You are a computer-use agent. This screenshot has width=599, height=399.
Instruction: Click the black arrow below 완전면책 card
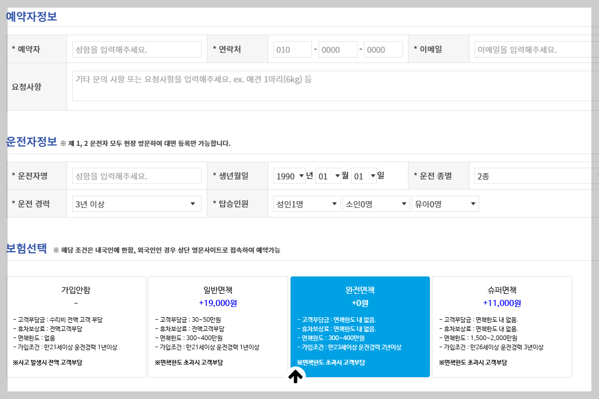click(295, 376)
